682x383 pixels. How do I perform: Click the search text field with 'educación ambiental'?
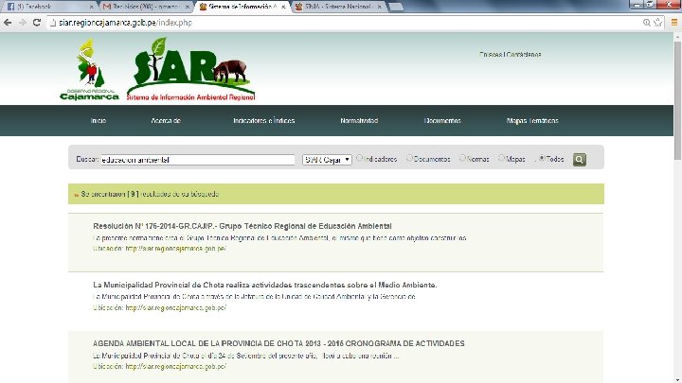198,160
